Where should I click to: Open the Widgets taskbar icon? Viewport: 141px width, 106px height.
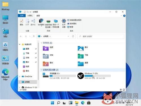(x=71, y=103)
